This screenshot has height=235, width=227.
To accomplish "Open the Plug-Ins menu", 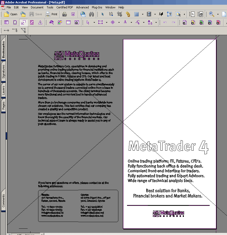I will (x=97, y=7).
